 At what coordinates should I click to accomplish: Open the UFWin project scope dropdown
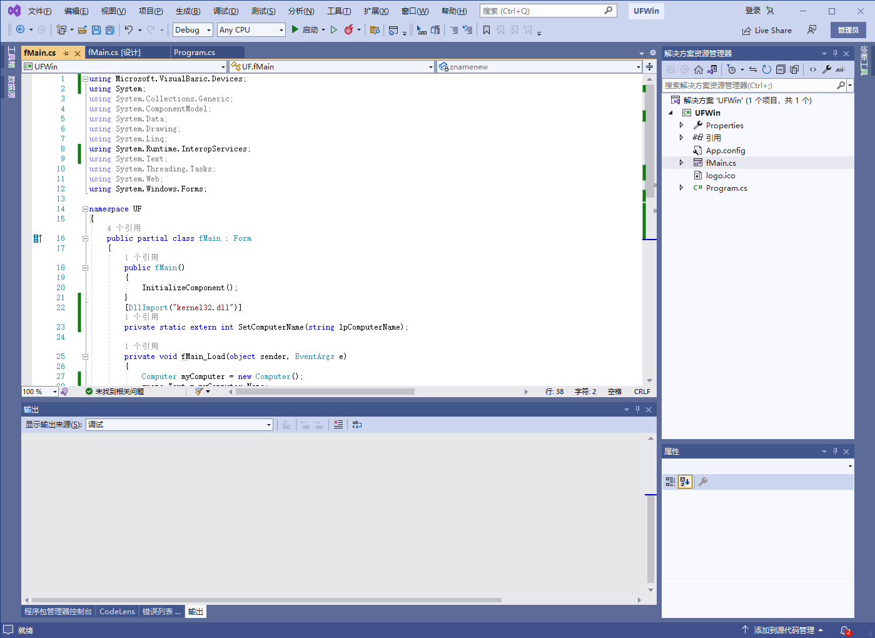pyautogui.click(x=124, y=67)
